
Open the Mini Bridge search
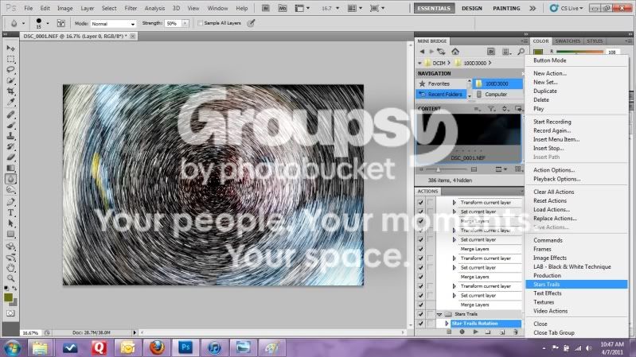[521, 52]
